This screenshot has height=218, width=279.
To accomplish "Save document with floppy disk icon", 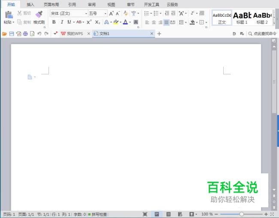I will [x=12, y=33].
